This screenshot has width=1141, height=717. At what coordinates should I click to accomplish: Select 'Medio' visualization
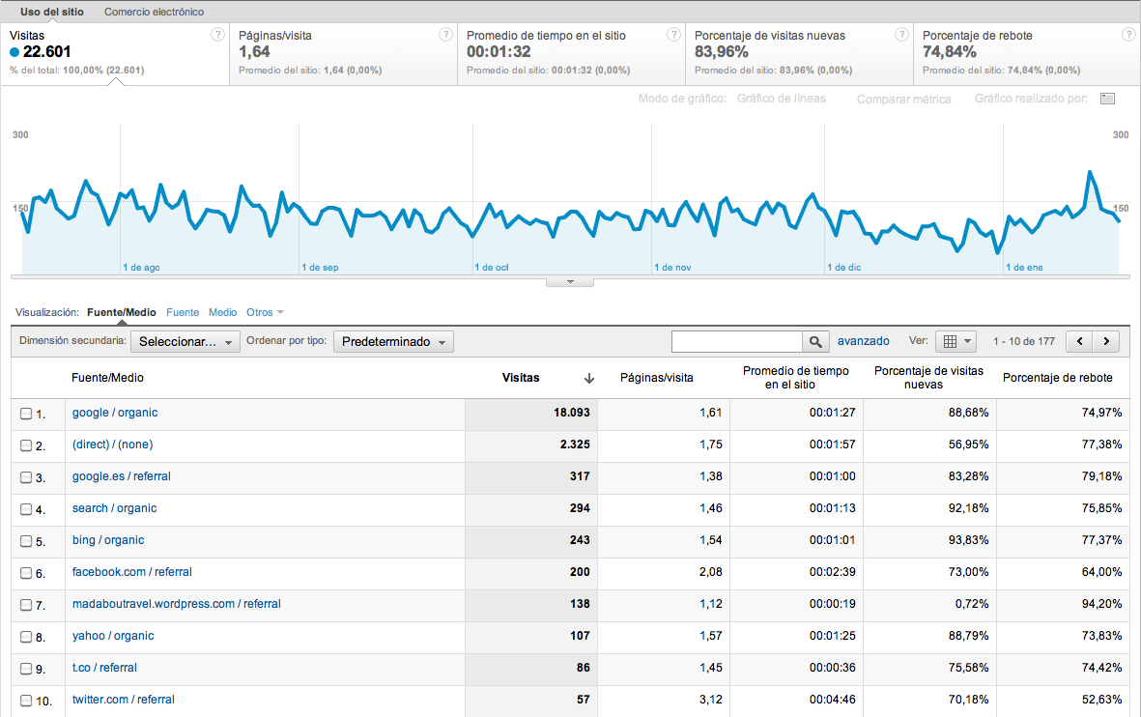[x=222, y=312]
